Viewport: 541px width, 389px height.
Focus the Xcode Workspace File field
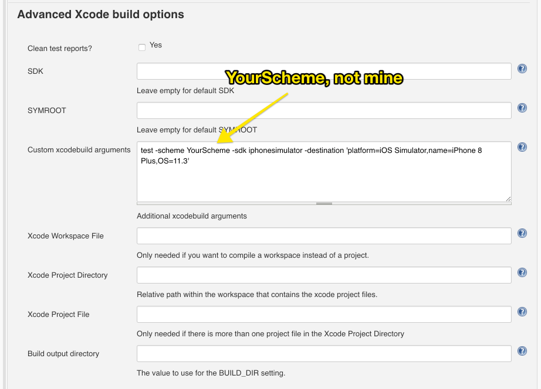coord(324,236)
